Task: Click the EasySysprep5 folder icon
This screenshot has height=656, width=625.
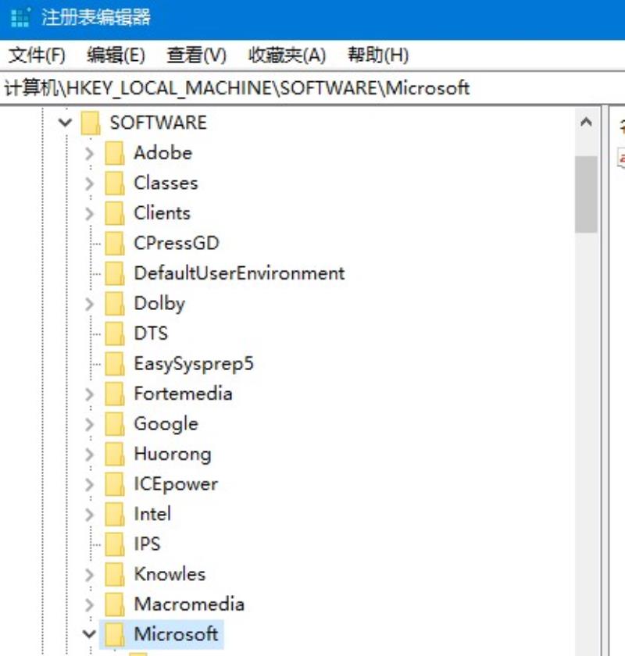Action: tap(114, 364)
